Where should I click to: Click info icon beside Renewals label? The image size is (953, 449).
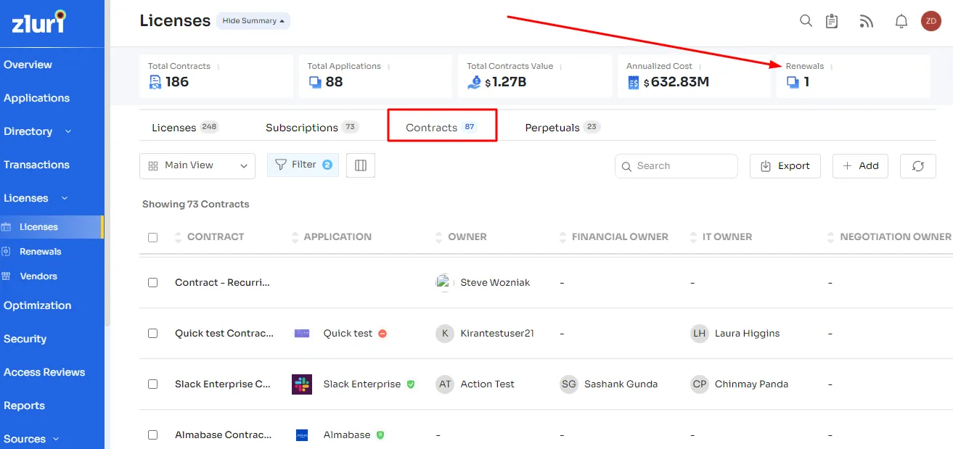[832, 67]
